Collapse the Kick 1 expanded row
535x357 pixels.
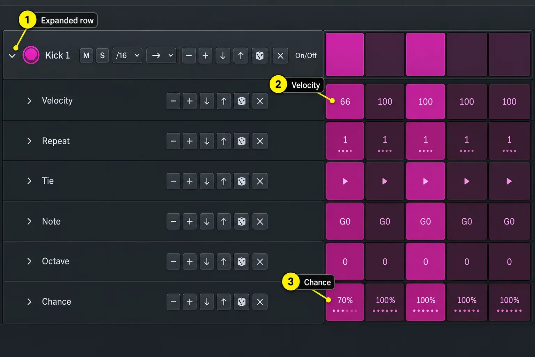[x=12, y=56]
